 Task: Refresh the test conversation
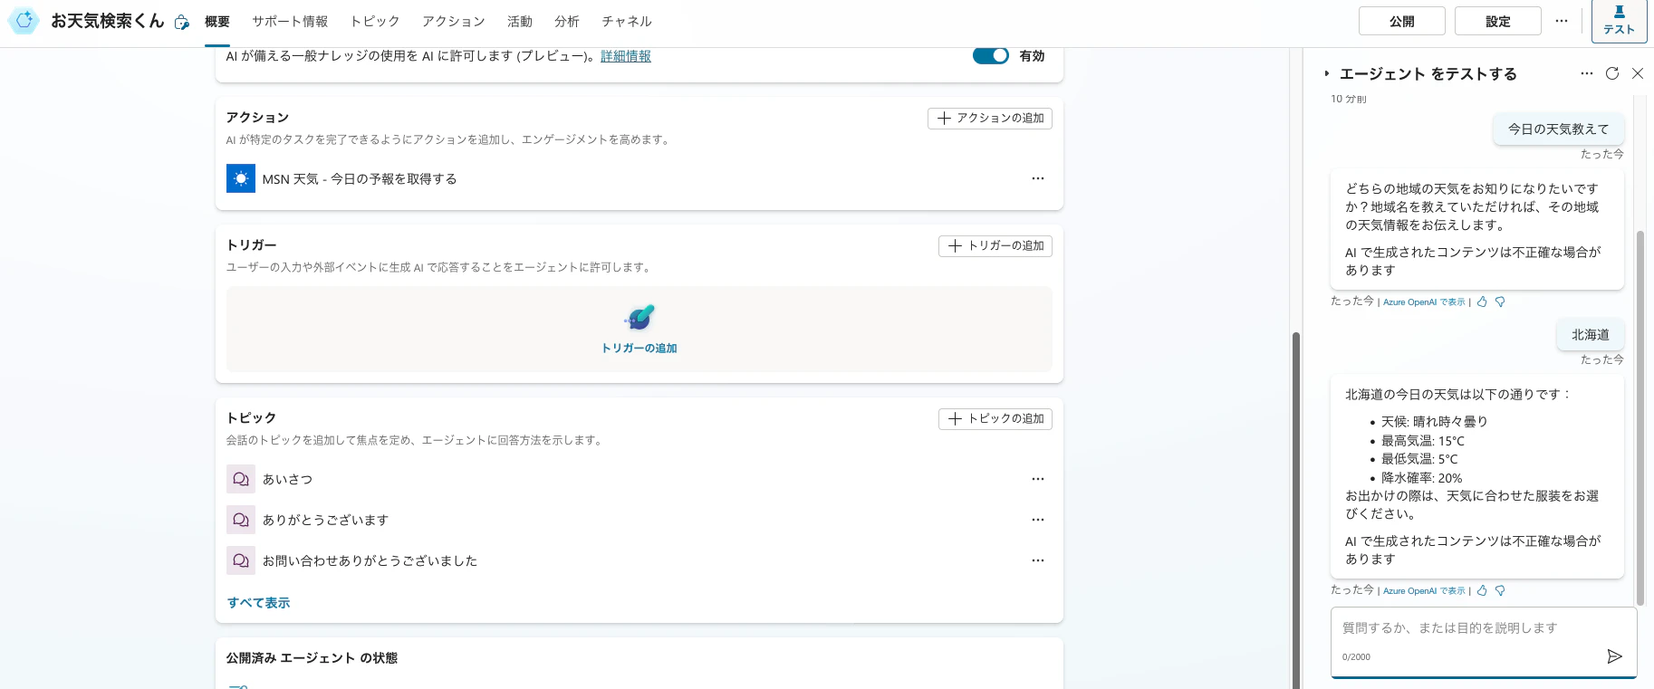pos(1612,73)
